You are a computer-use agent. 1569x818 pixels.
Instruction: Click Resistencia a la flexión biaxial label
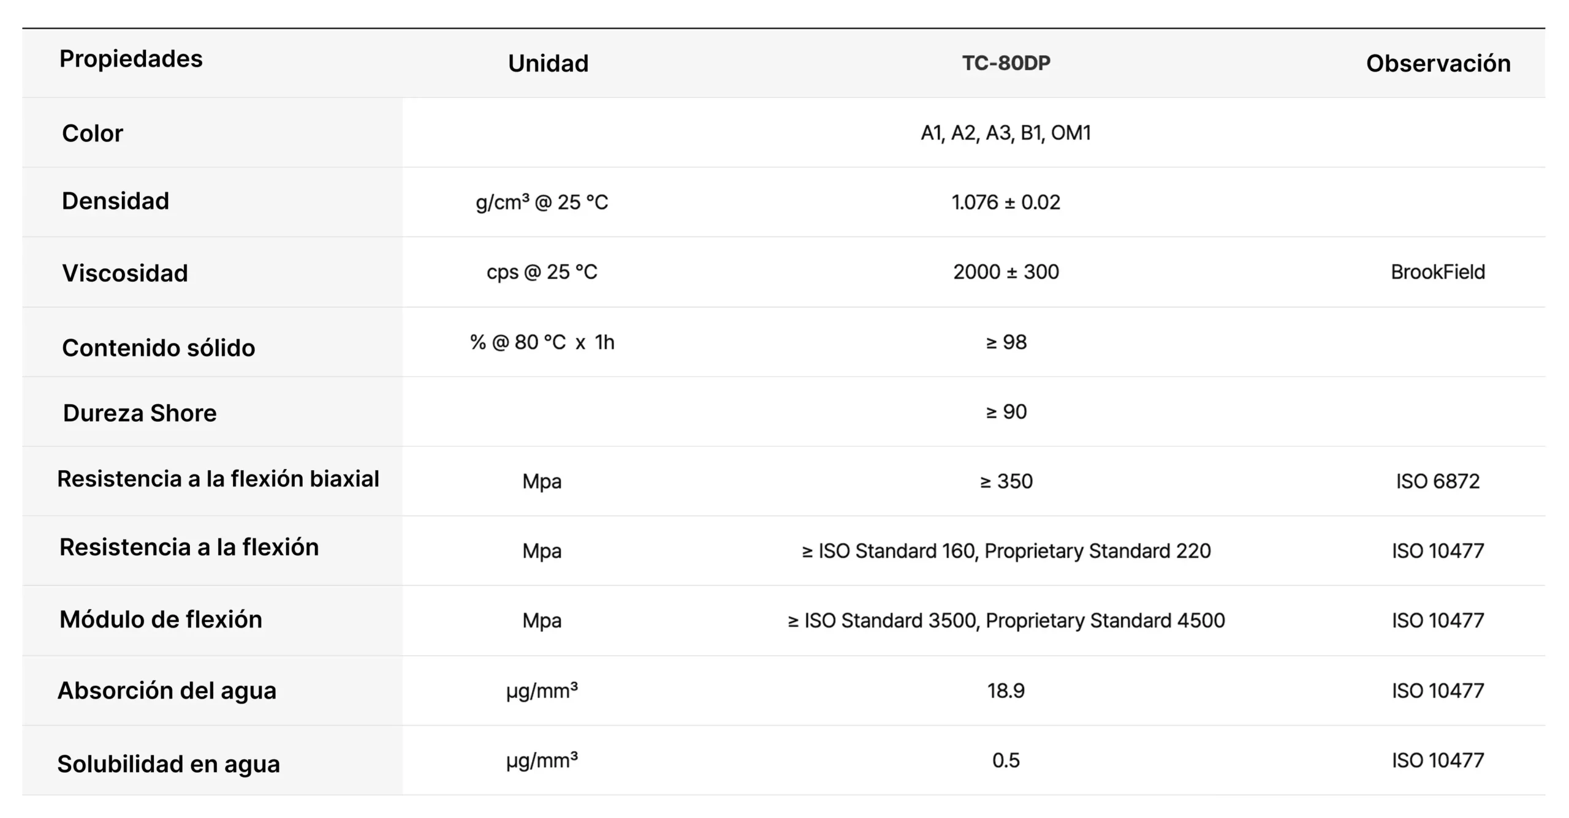tap(218, 479)
